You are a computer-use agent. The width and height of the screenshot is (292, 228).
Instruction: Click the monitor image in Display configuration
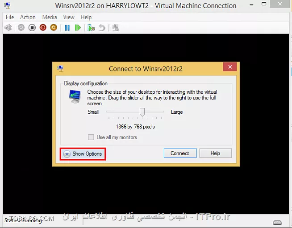[x=75, y=96]
